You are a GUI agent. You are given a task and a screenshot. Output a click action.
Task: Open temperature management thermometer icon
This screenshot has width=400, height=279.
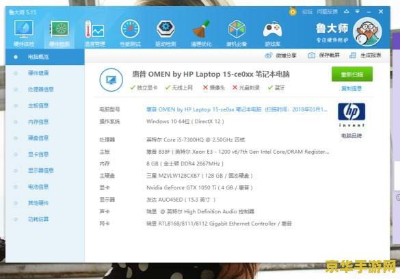[94, 29]
